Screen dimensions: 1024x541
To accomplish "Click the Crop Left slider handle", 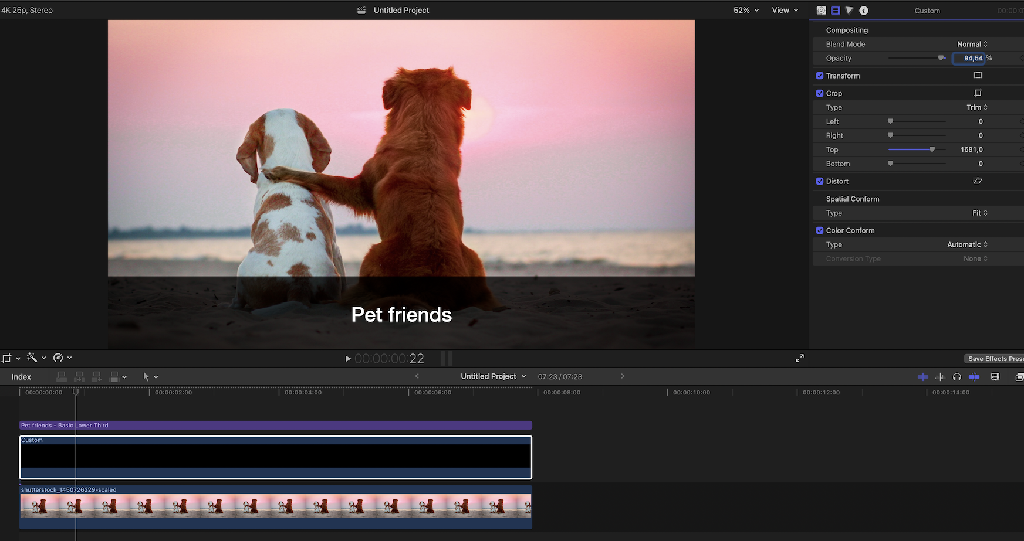I will (890, 121).
